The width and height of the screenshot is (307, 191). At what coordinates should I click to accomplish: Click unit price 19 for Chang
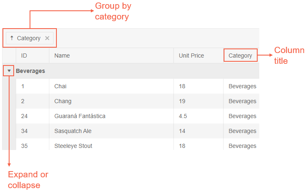pyautogui.click(x=182, y=101)
